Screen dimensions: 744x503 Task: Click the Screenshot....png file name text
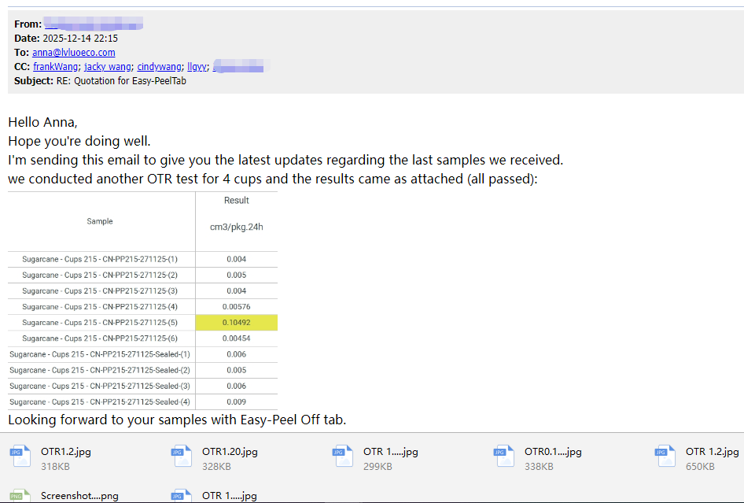pos(79,496)
